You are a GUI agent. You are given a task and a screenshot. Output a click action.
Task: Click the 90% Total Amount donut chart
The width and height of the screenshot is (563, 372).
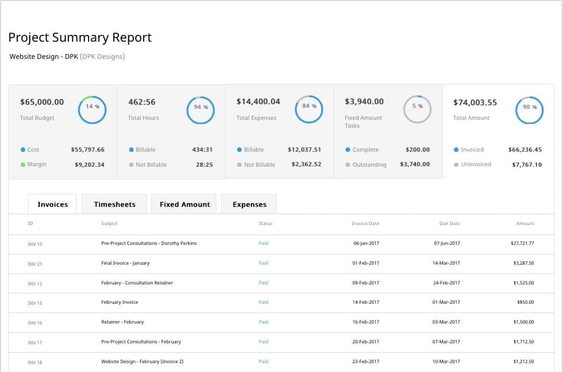[529, 110]
